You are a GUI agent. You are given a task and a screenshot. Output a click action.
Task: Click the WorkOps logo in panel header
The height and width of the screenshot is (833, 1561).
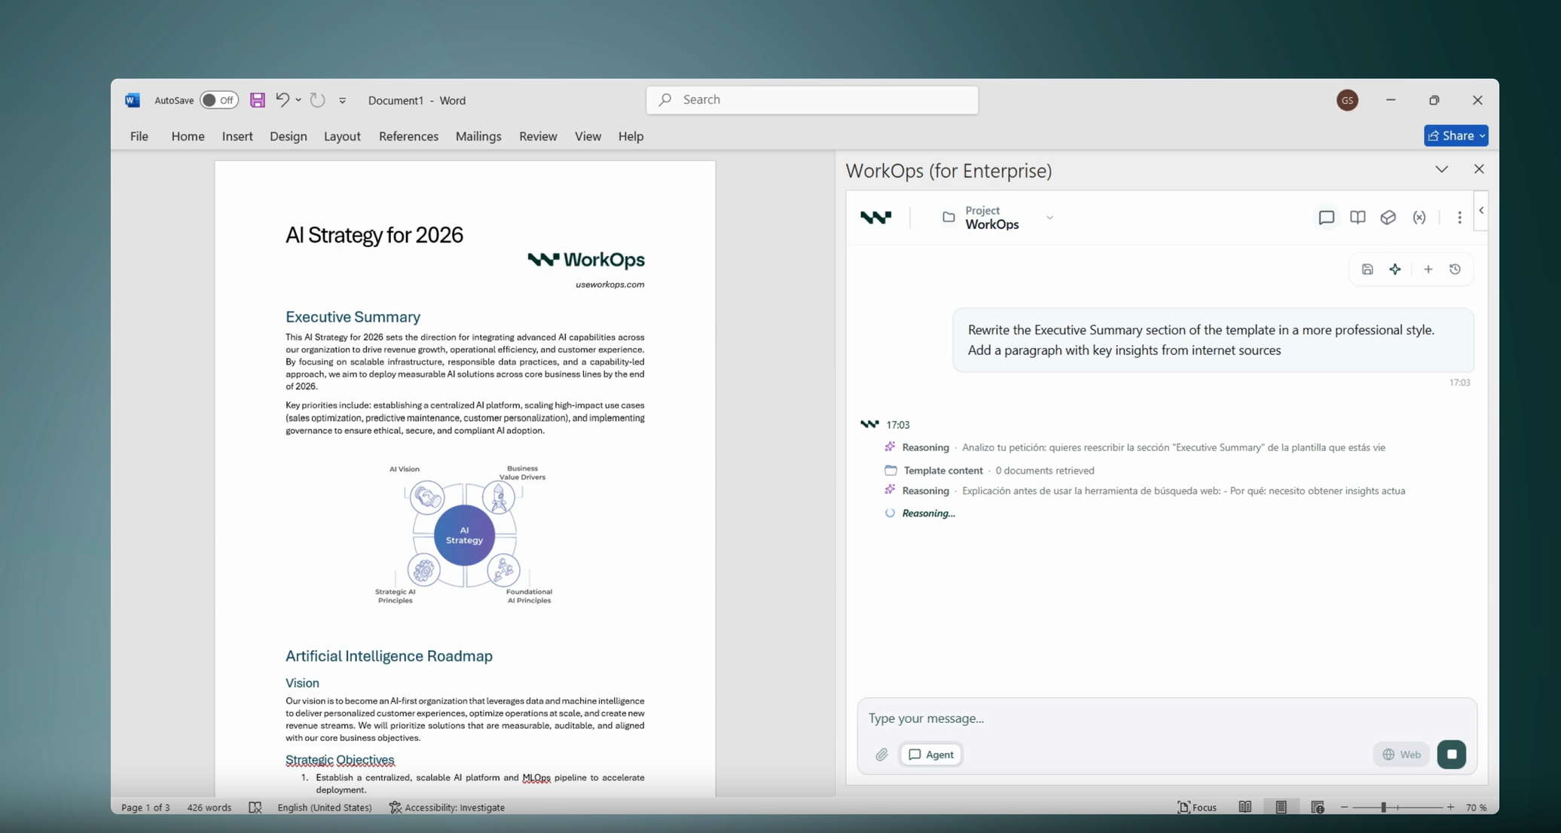point(875,218)
